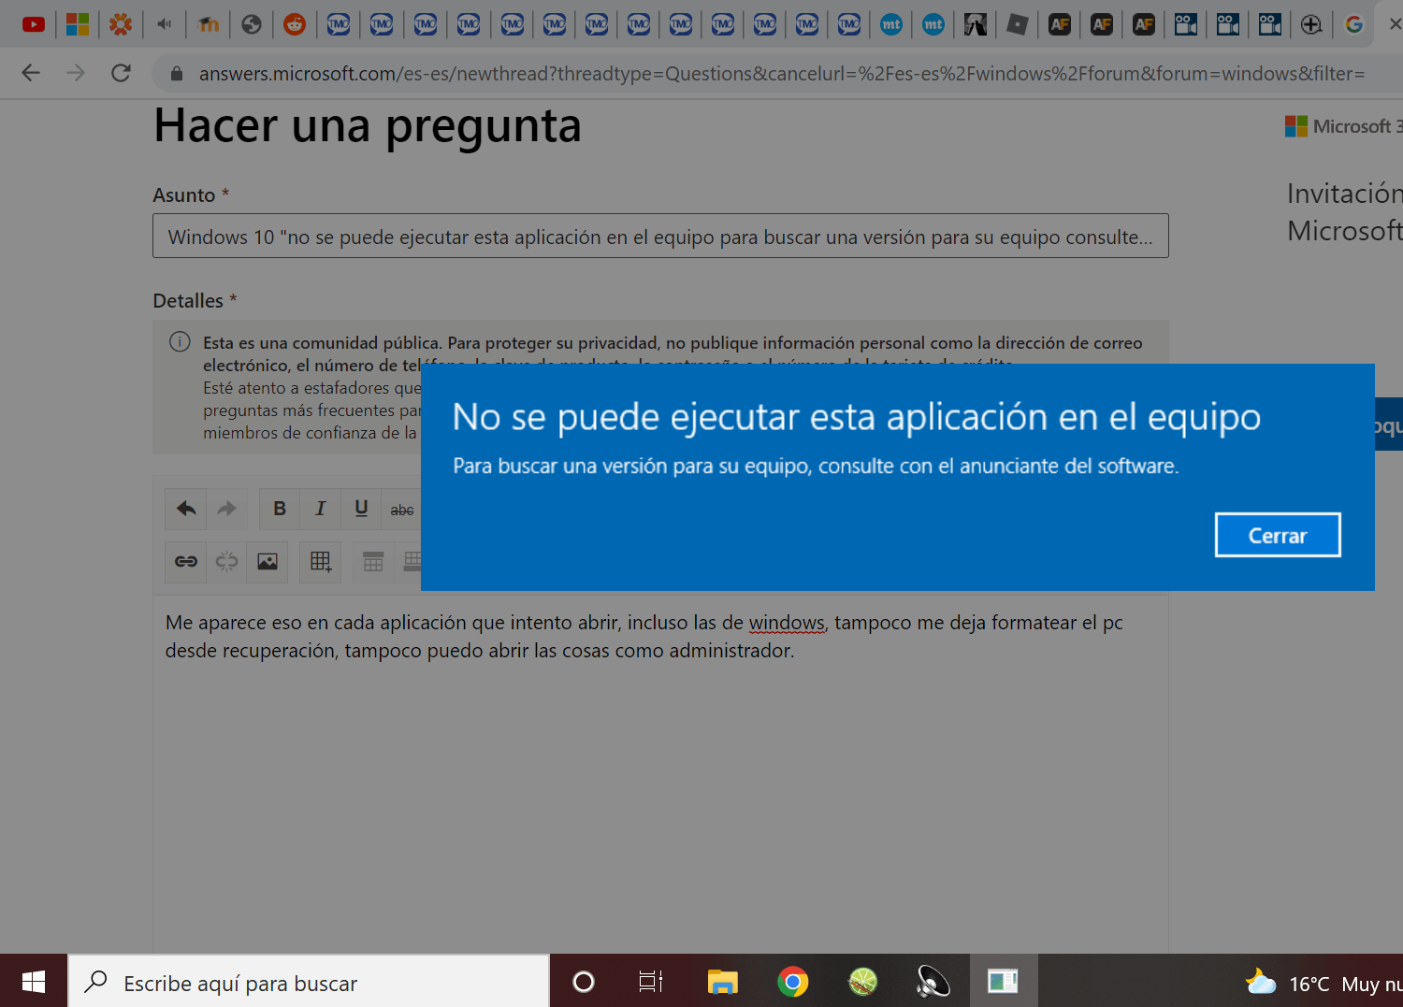
Task: Switch to the Reddit tab
Action: tap(295, 24)
